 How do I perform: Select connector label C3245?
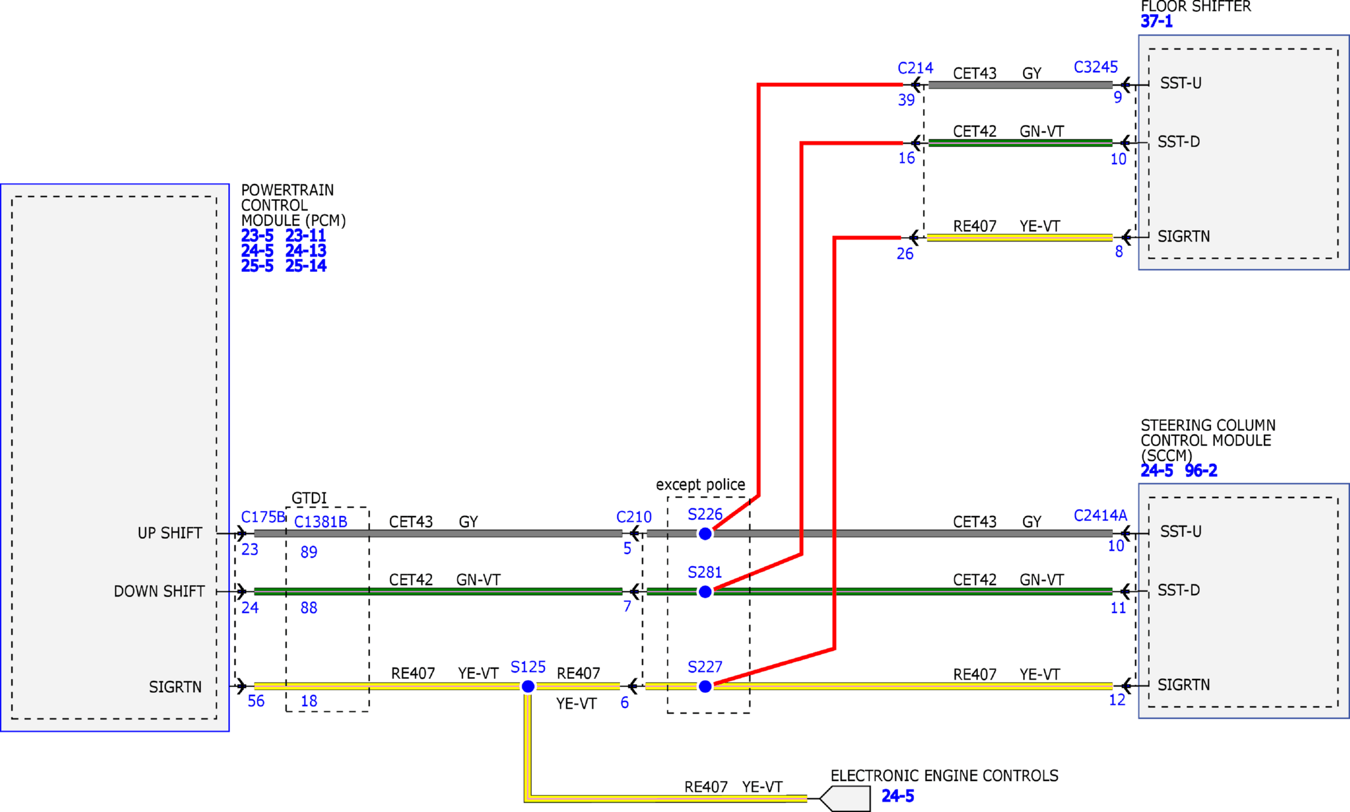[1096, 67]
